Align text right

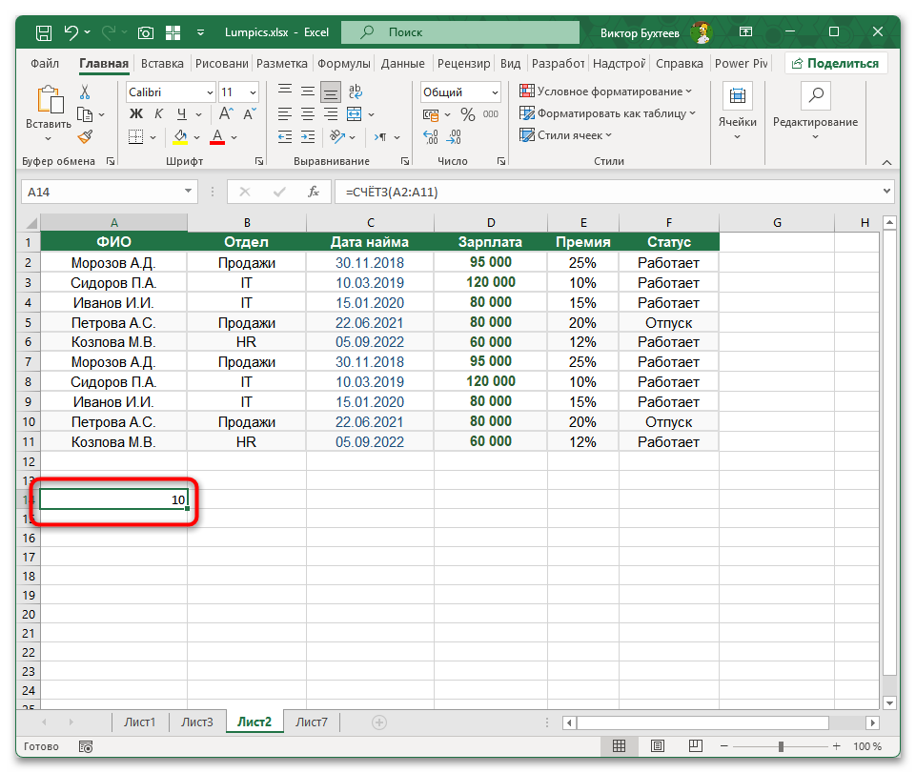pyautogui.click(x=331, y=114)
